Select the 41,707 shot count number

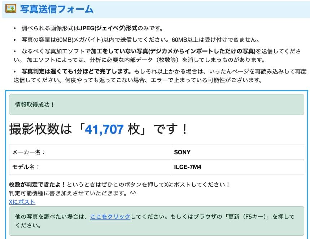104,129
